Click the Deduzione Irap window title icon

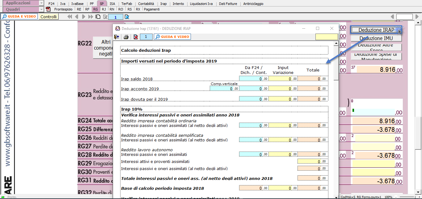point(117,28)
